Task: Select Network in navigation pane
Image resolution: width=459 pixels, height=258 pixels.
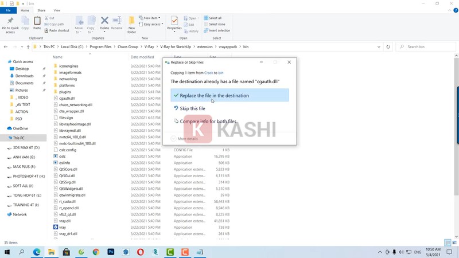Action: click(x=20, y=214)
